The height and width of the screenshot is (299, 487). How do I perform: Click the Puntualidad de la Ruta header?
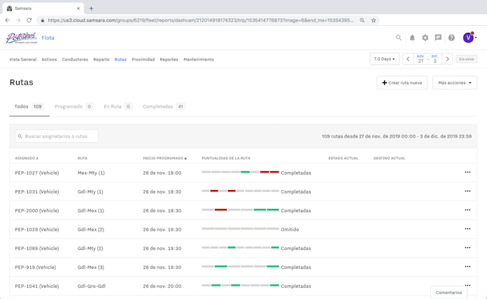point(226,158)
